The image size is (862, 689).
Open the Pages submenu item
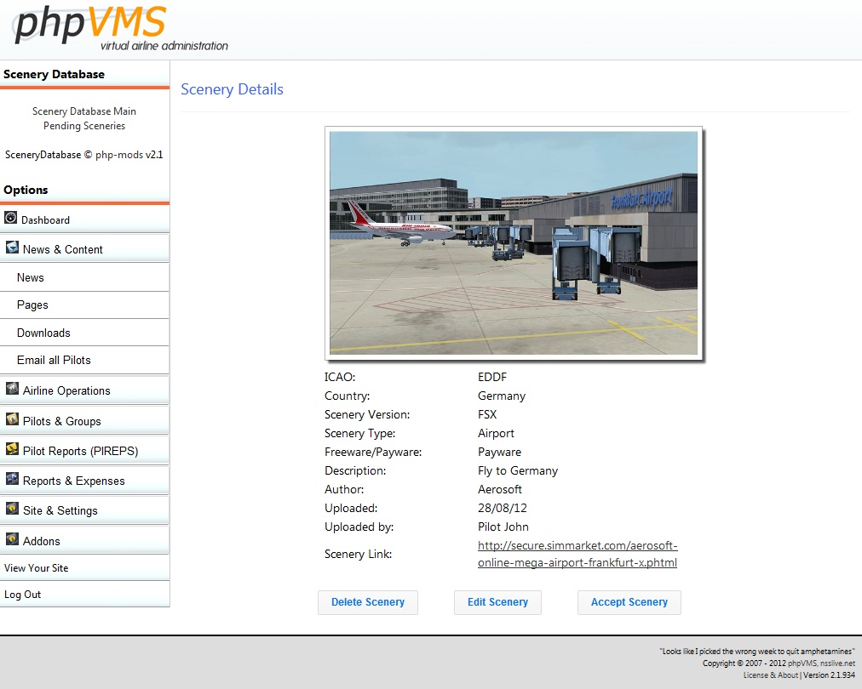tap(84, 305)
